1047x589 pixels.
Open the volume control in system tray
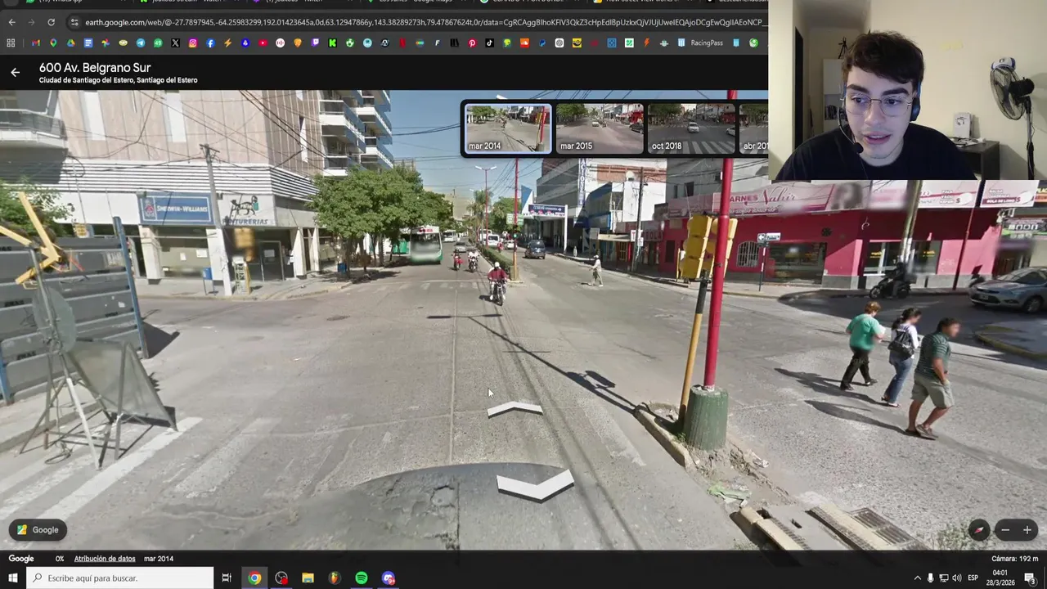(x=957, y=578)
